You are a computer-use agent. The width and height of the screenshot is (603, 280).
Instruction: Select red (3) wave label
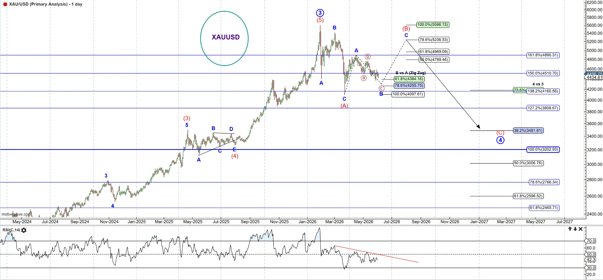click(x=187, y=118)
